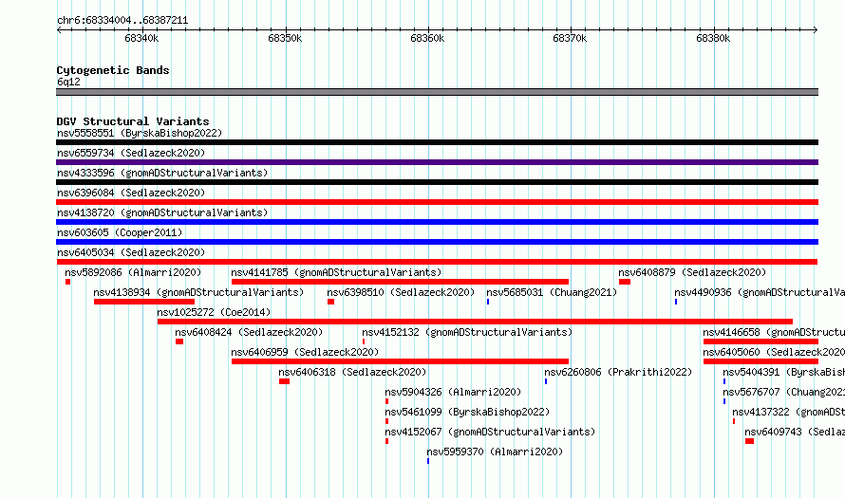The height and width of the screenshot is (498, 845).
Task: Click nsv4333596 (gnomADStructuralVariants) label
Action: [x=162, y=173]
